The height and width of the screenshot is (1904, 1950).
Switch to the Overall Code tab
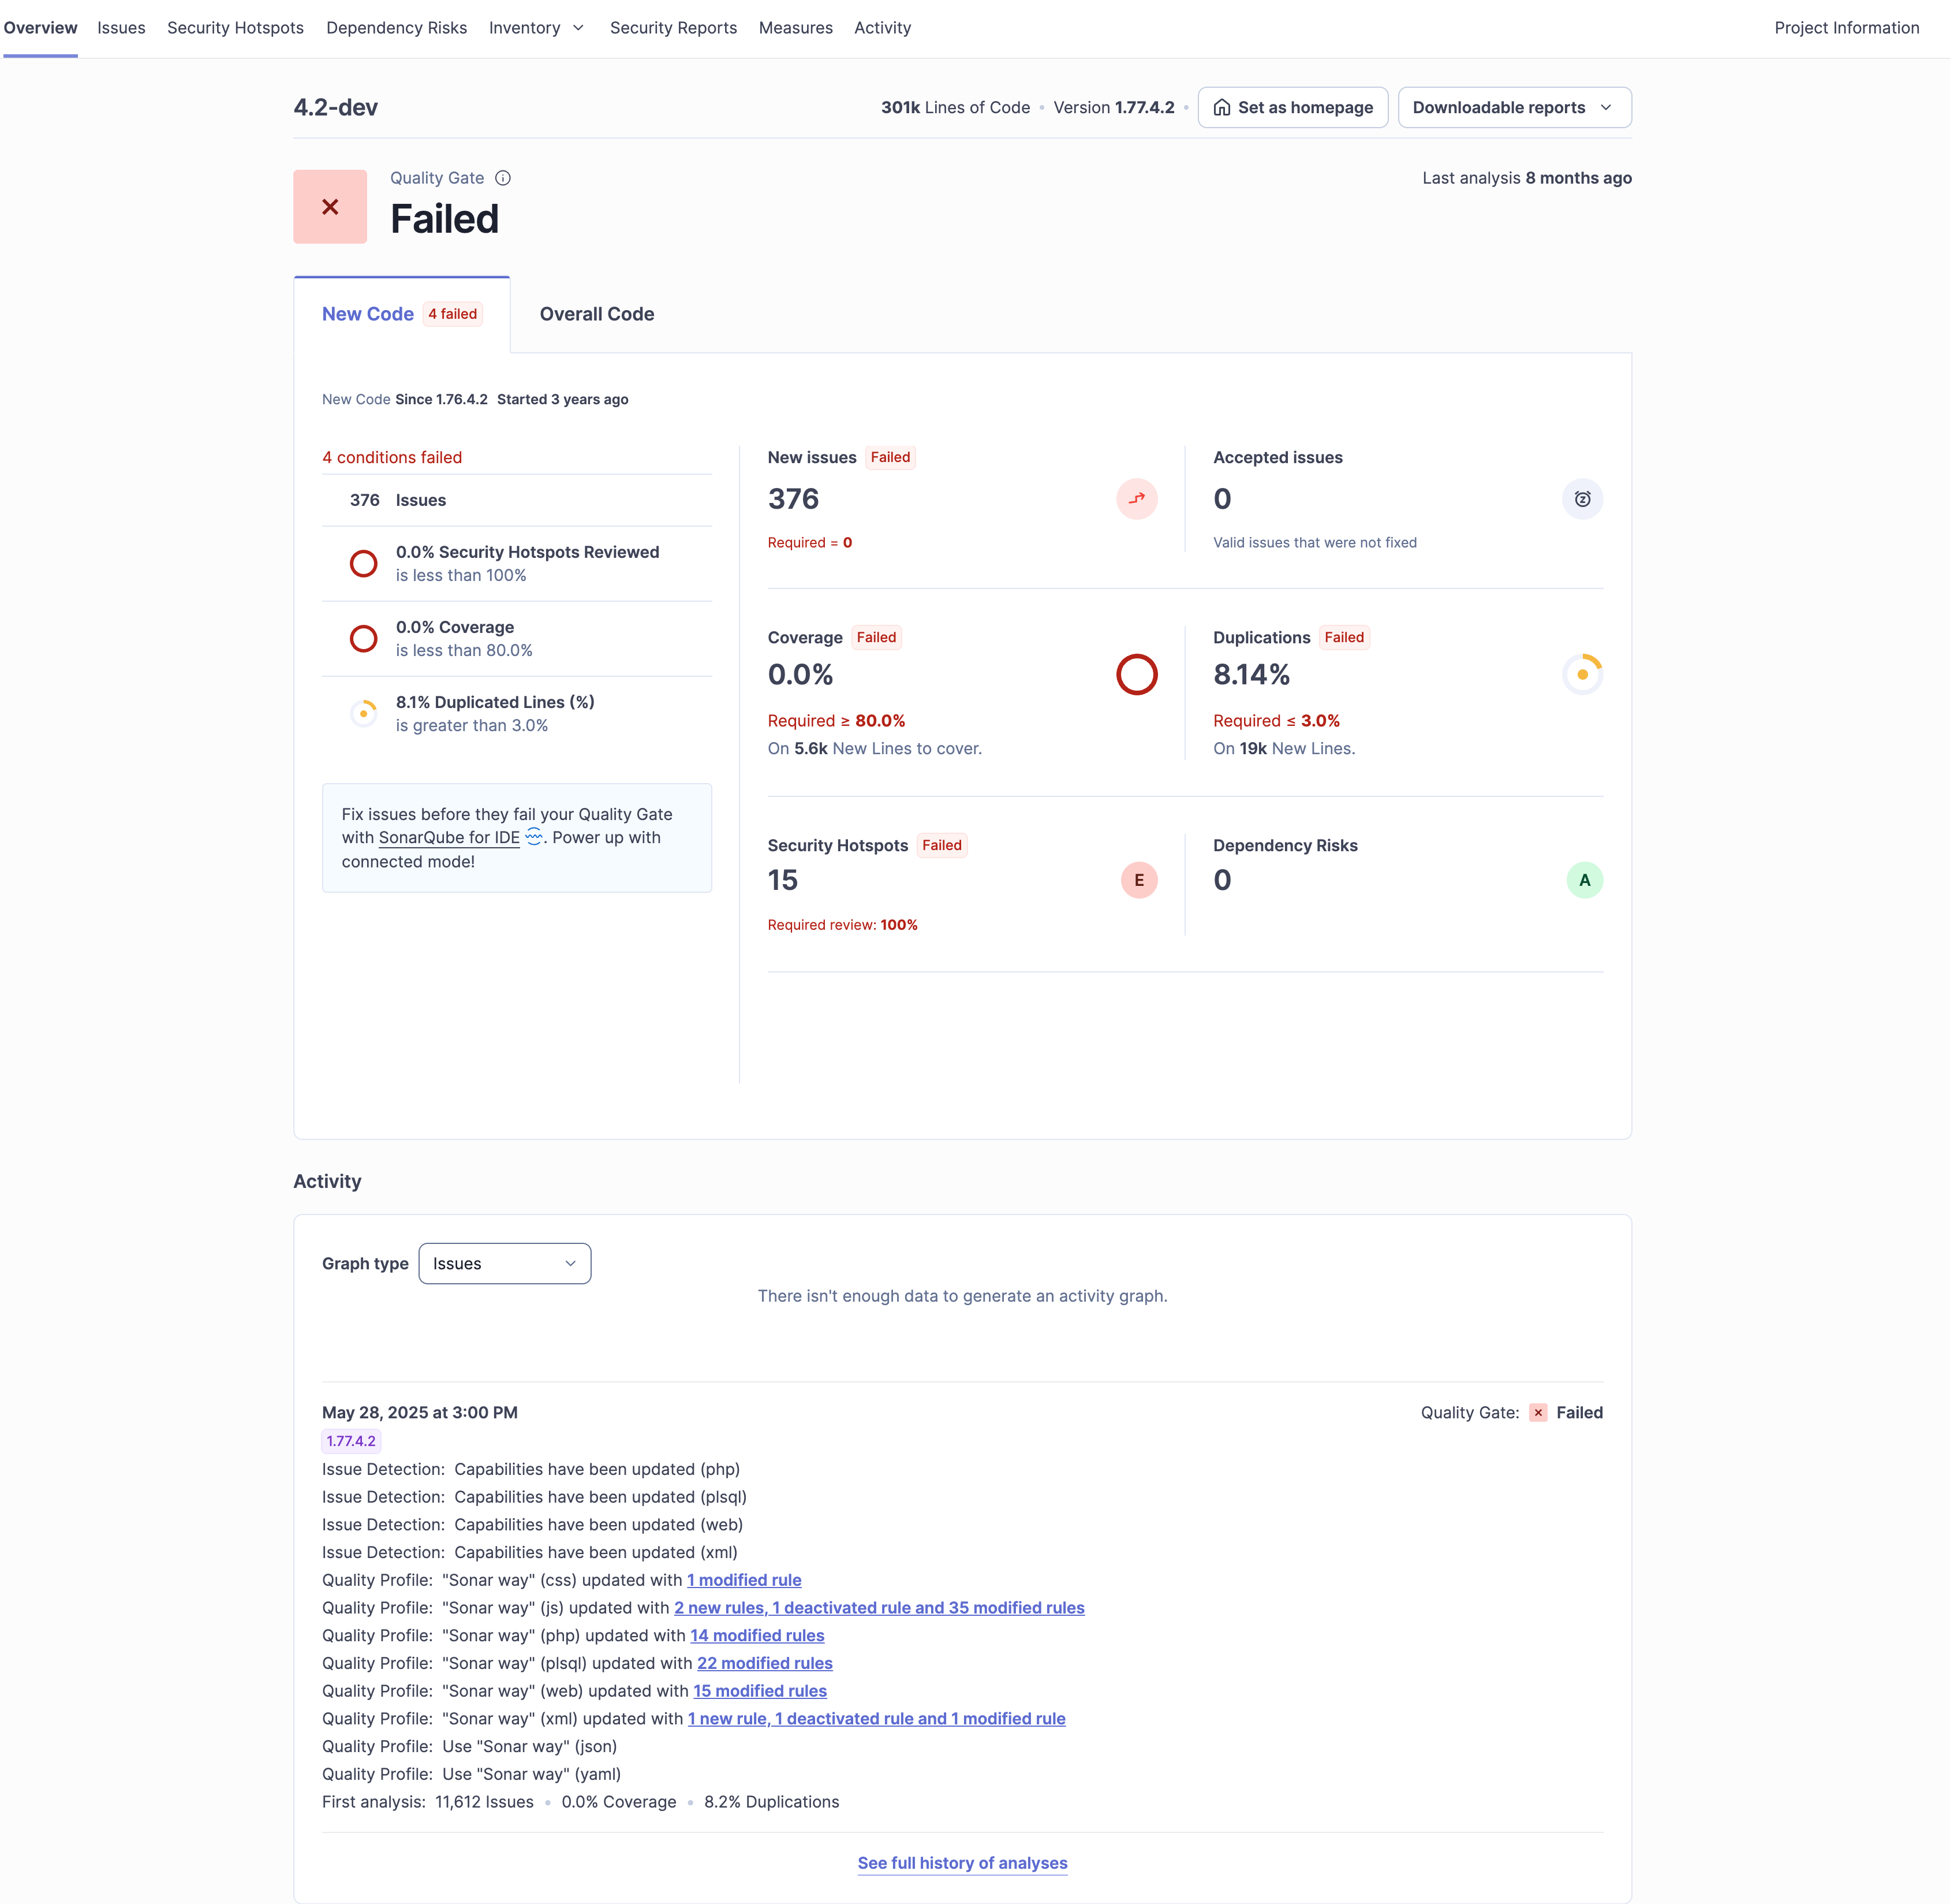tap(597, 314)
